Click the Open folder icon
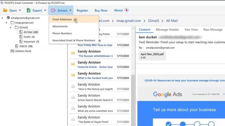This screenshot has width=225, height=126. 5,10
